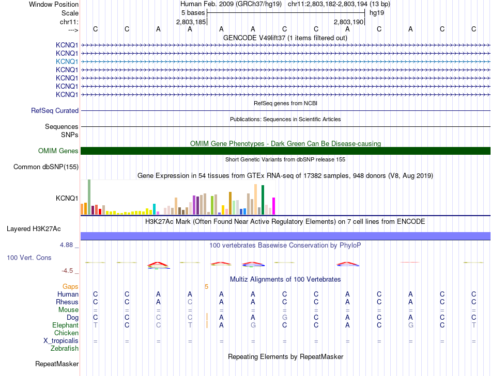491x376 pixels.
Task: Click the orange insertion bar in Dog row
Action: coord(207,317)
